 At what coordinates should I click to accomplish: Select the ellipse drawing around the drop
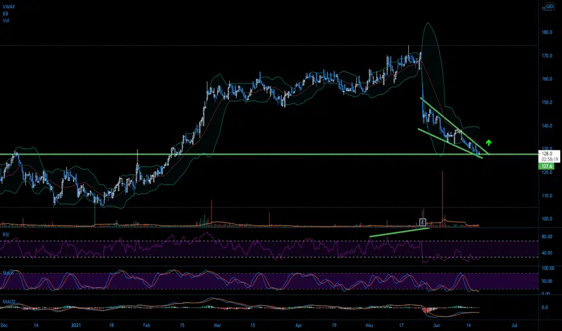click(x=432, y=90)
